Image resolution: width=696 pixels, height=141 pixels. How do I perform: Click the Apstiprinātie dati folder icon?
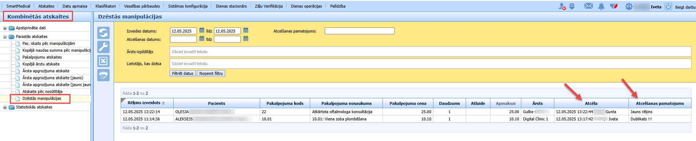11,28
